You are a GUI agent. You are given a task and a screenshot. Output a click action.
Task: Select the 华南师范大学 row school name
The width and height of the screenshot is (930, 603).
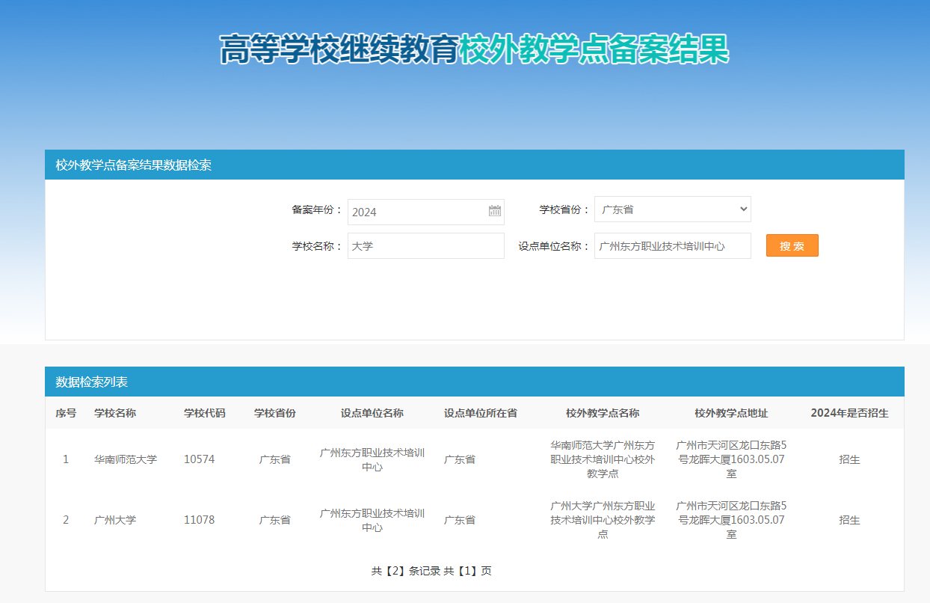[126, 459]
